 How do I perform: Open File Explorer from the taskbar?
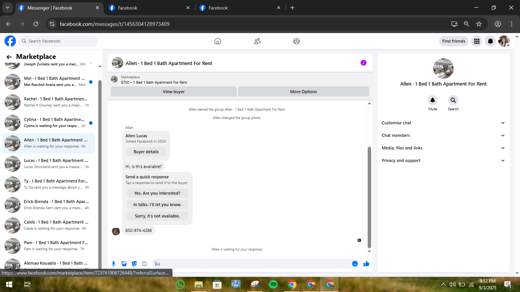(199, 284)
